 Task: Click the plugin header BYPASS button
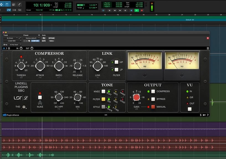pyautogui.click(x=51, y=38)
